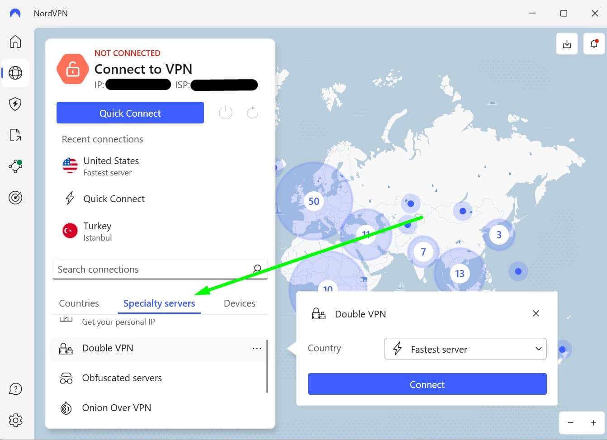
Task: Open the Help question mark icon
Action: tap(15, 389)
